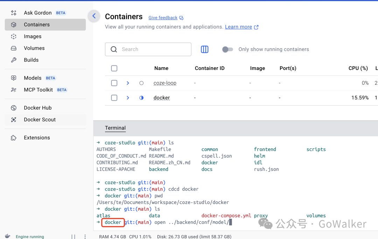Open Builds section
This screenshot has height=239, width=378.
[x=31, y=60]
